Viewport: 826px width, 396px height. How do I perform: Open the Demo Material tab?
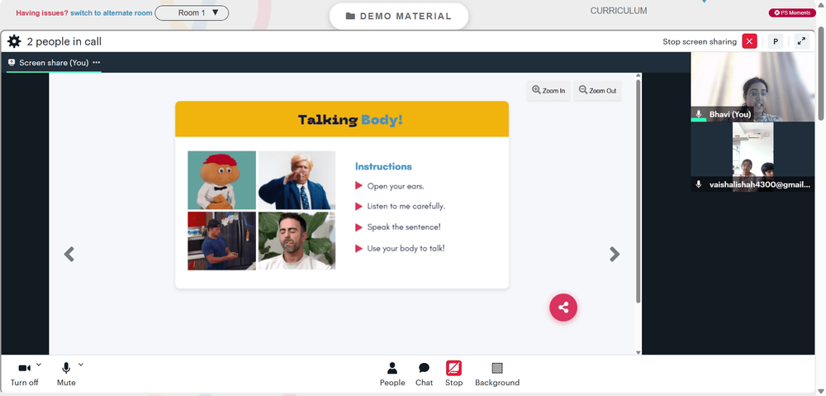click(x=398, y=17)
